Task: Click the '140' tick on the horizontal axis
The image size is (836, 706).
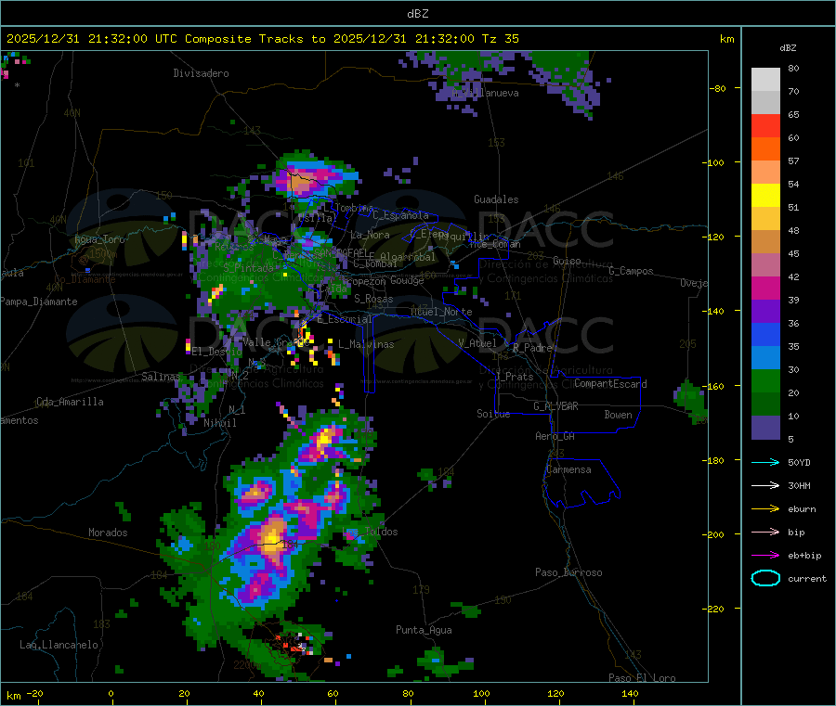Action: click(630, 694)
